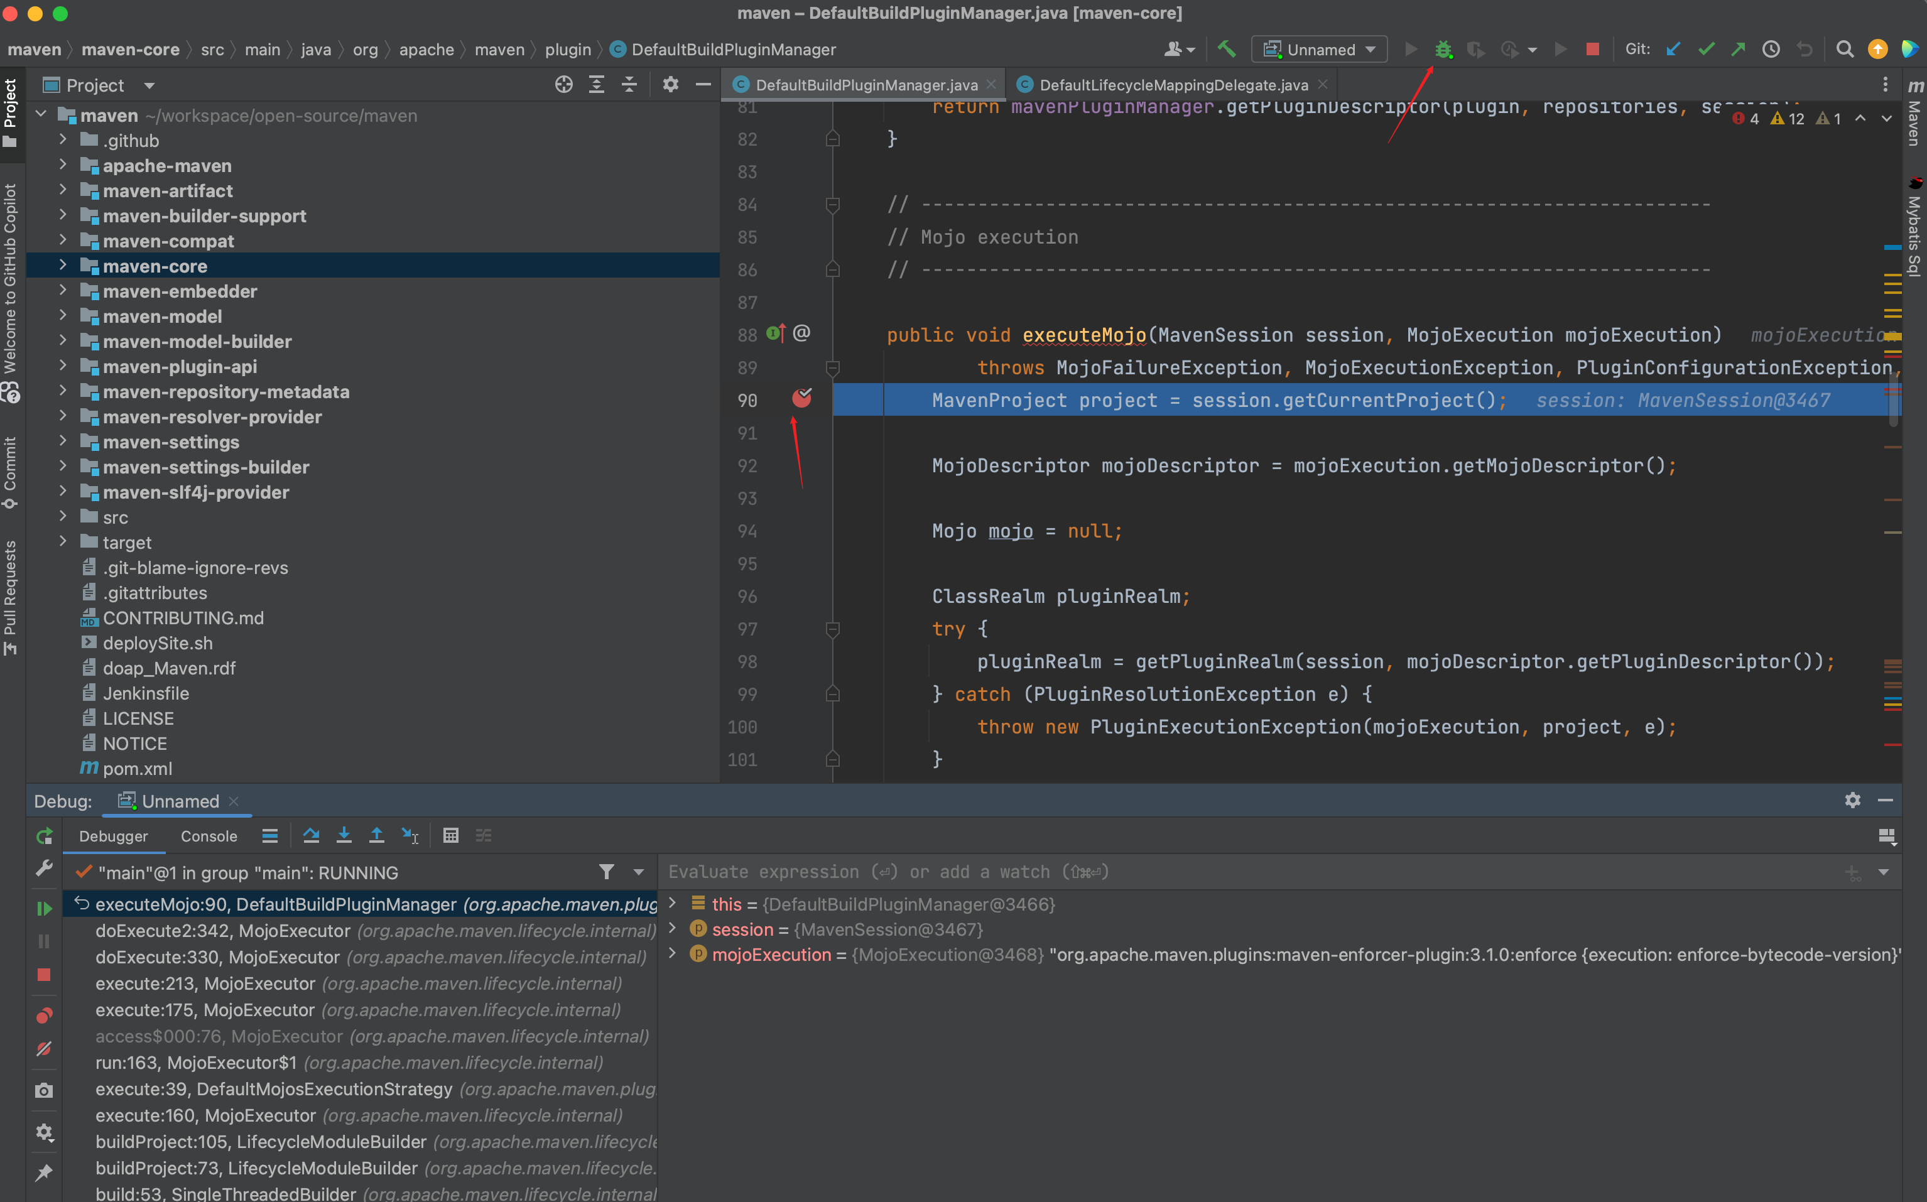Commit changes using green checkmark icon

tap(1706, 49)
